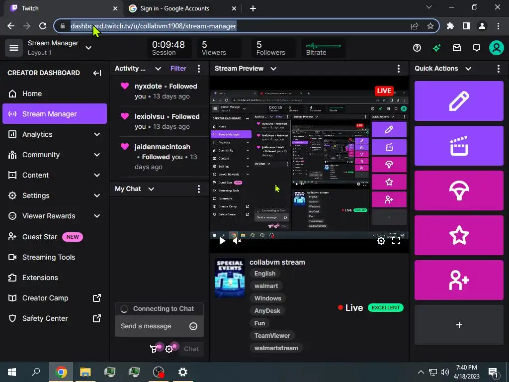Focus the Send a message field
The width and height of the screenshot is (509, 382).
click(x=159, y=326)
